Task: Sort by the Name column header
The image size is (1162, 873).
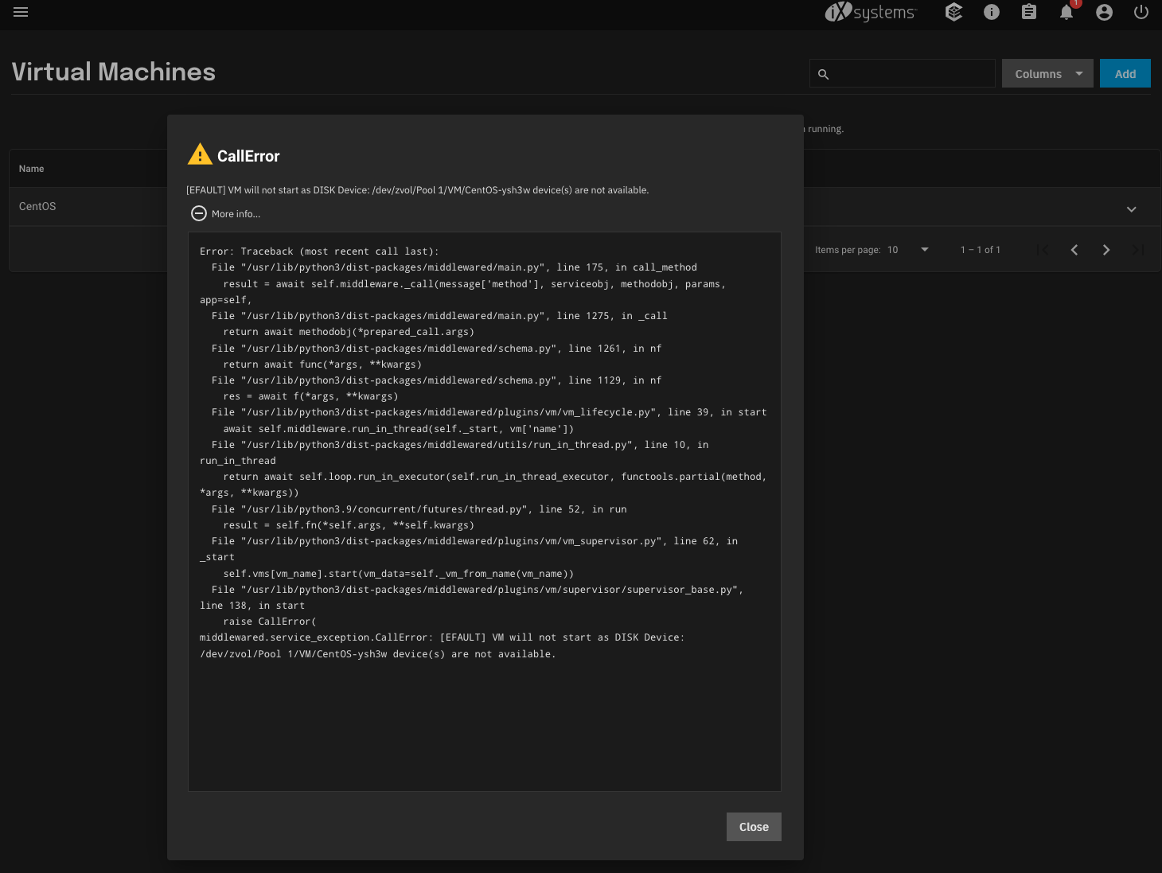Action: pos(32,169)
